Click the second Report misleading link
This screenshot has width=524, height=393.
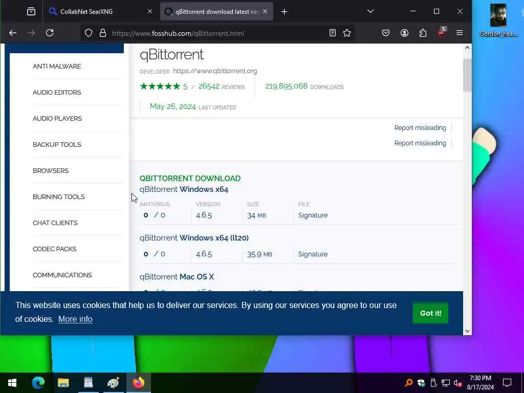pyautogui.click(x=420, y=143)
